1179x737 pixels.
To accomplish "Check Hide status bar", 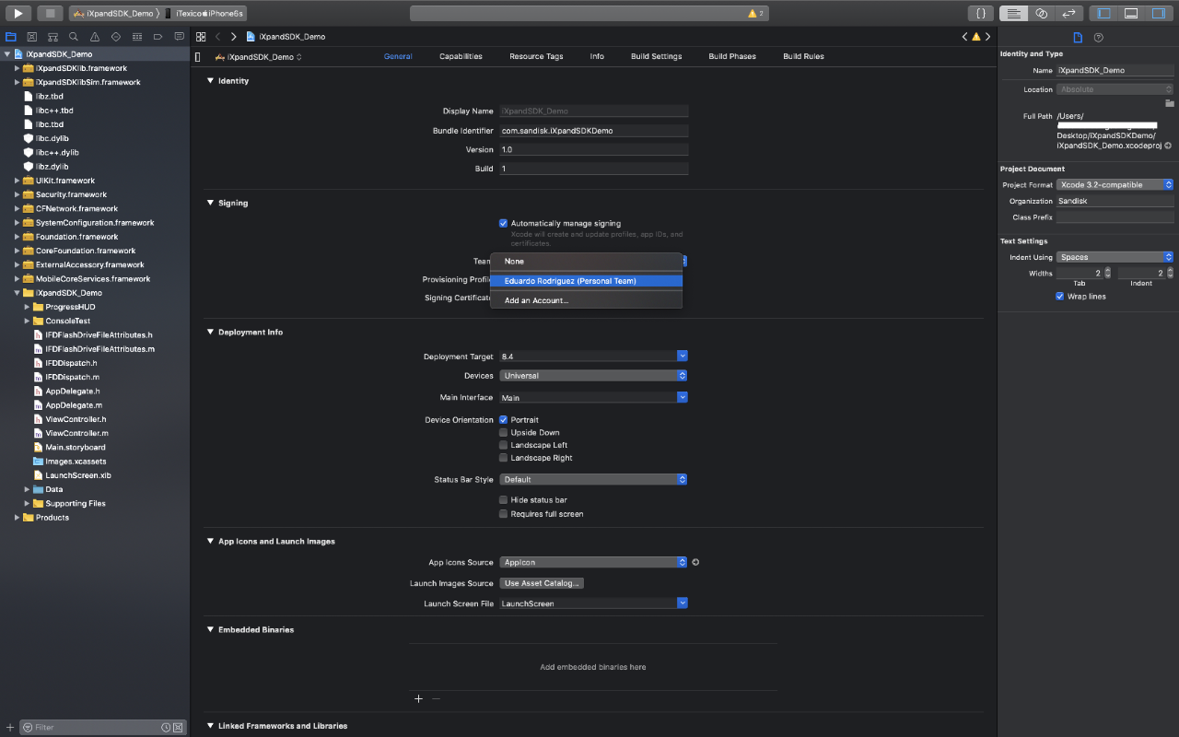I will point(504,500).
